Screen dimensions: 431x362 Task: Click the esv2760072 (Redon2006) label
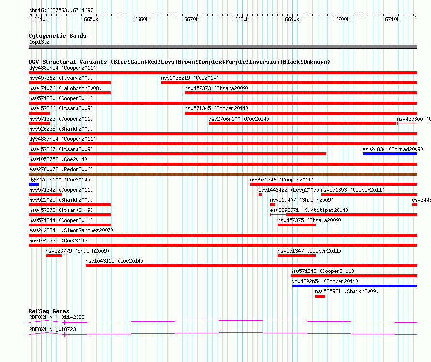pyautogui.click(x=61, y=169)
